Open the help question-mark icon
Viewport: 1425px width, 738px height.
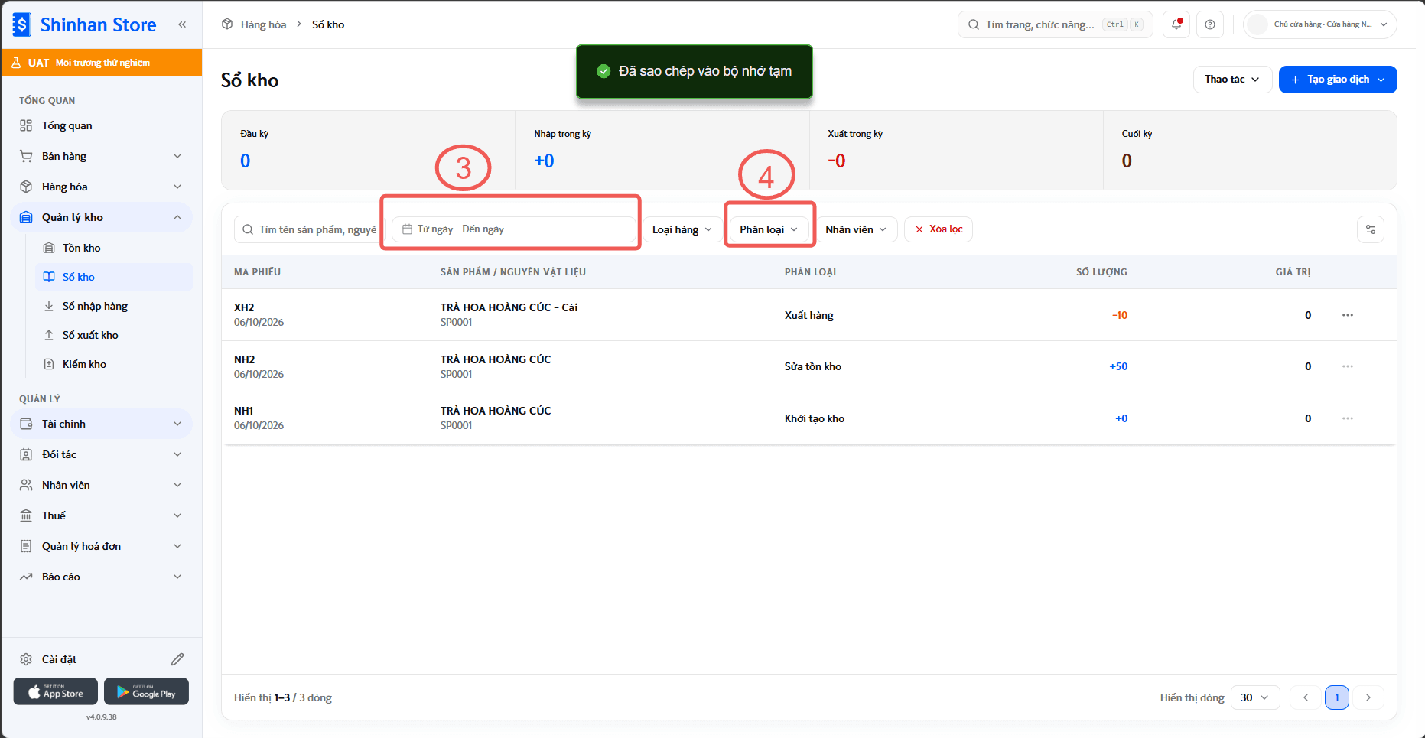point(1210,24)
